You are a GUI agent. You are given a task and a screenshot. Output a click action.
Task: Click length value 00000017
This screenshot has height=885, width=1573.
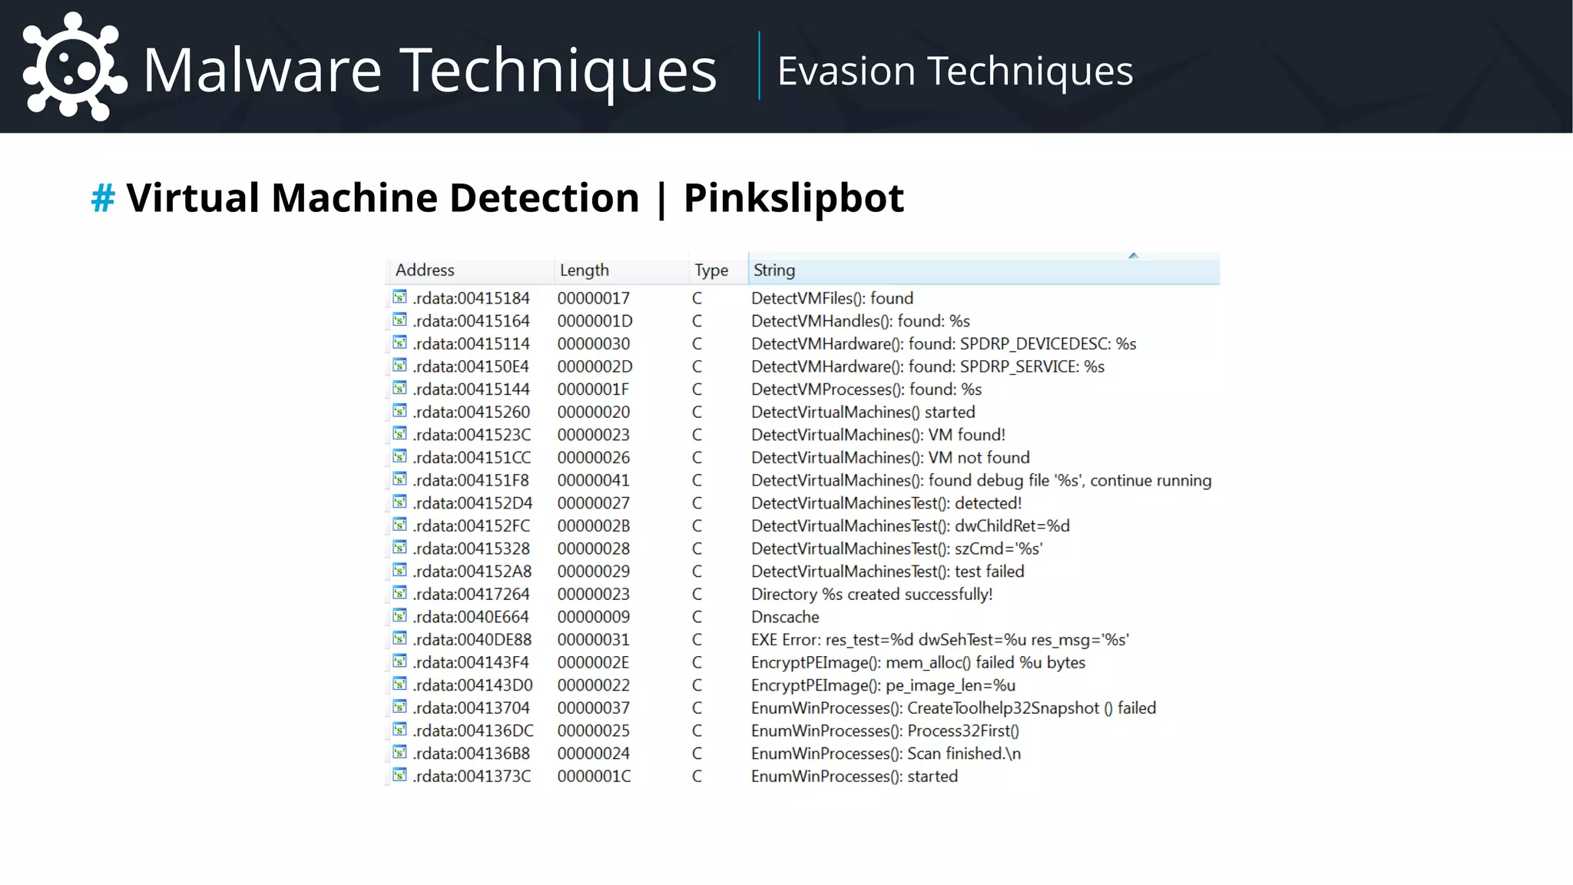[594, 298]
